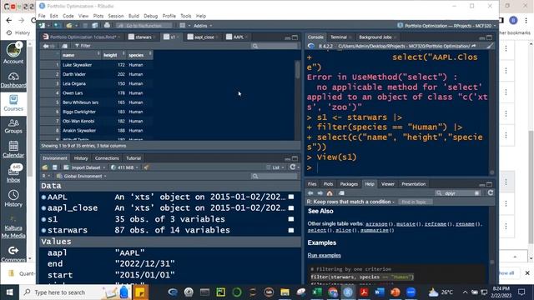The width and height of the screenshot is (534, 300).
Task: View the aapl_close object in grid
Action: tap(291, 207)
